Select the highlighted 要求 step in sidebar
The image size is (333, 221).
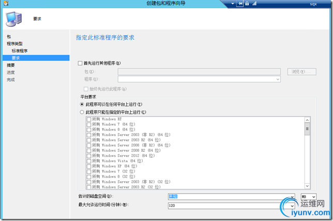[36, 58]
